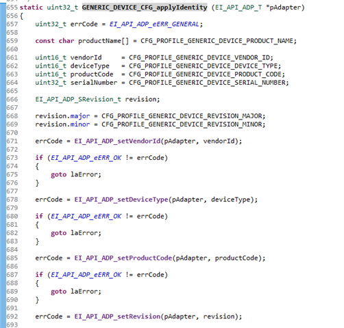Viewport: 344px width, 328px height.
Task: Click CFG_PROFILE_GENERIC_DEVICE_VENDOR_ID macro
Action: click(x=199, y=57)
